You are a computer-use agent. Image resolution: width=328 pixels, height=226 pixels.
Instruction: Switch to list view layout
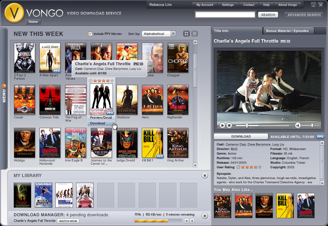195,34
